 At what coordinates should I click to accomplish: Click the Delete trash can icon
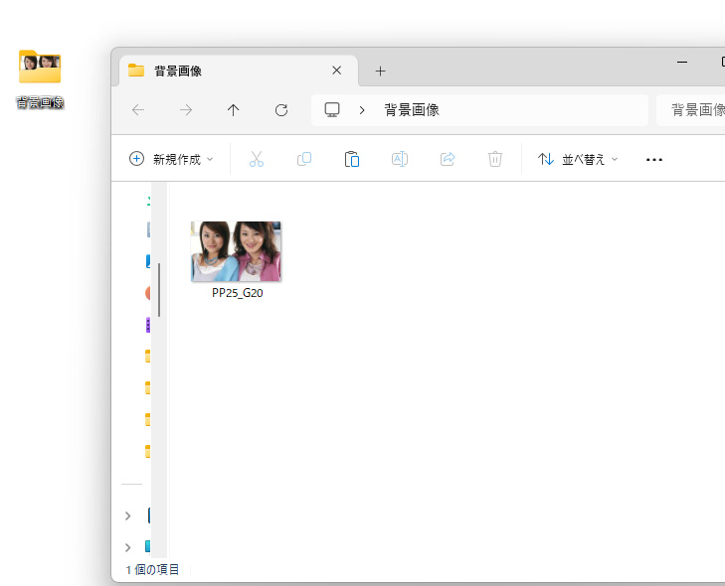pos(494,159)
